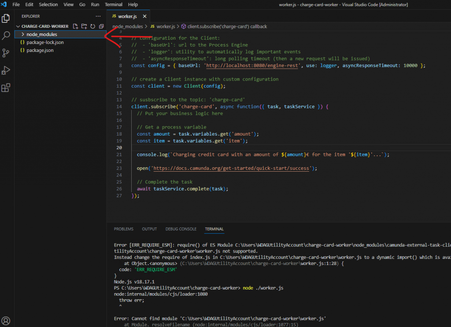Click worker.js in the breadcrumb
Image resolution: width=451 pixels, height=327 pixels.
pos(166,26)
